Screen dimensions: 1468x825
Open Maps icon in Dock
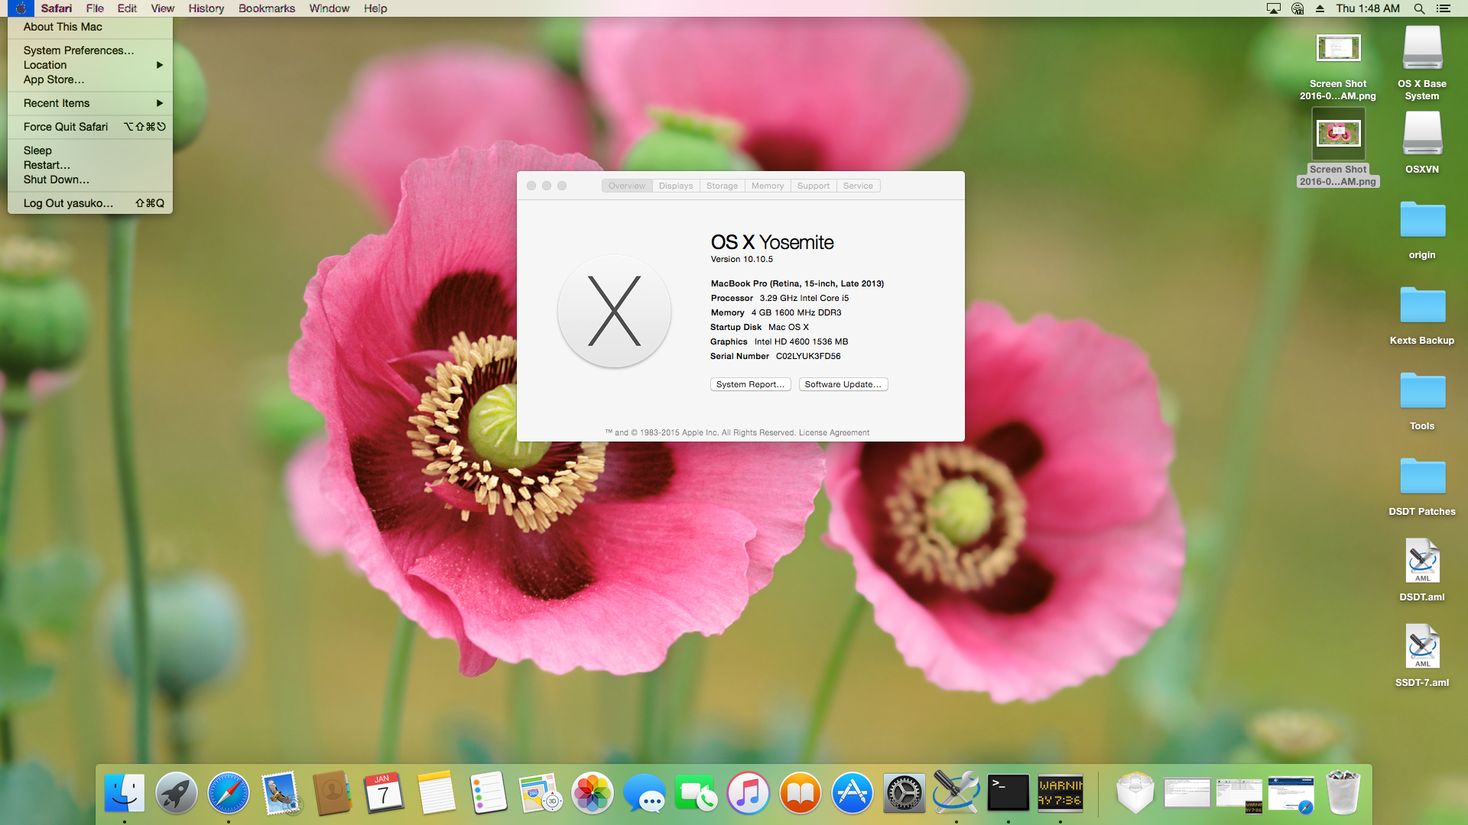540,793
